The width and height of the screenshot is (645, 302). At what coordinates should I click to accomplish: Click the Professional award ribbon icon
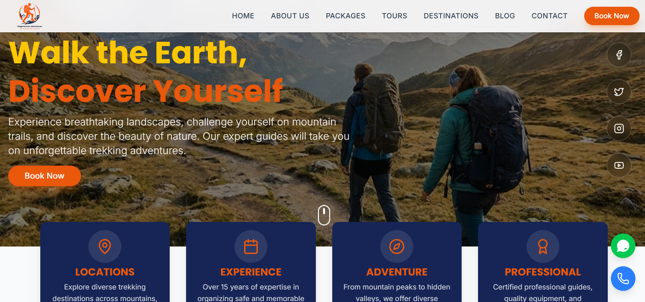tap(543, 246)
